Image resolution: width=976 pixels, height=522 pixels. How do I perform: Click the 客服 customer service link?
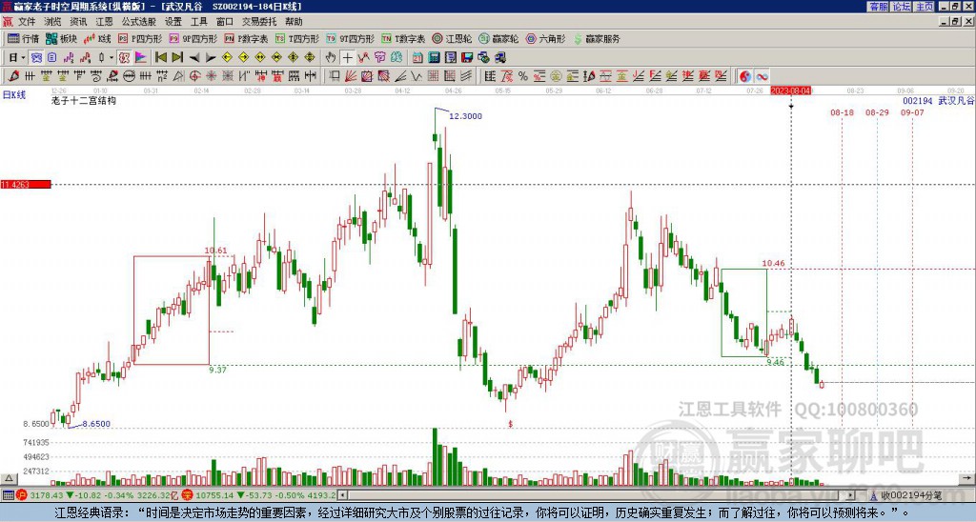(x=878, y=7)
